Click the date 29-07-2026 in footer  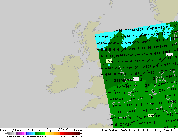[122, 130]
